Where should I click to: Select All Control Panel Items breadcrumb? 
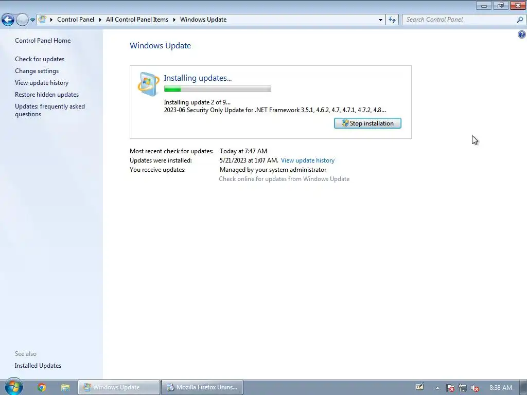[137, 20]
